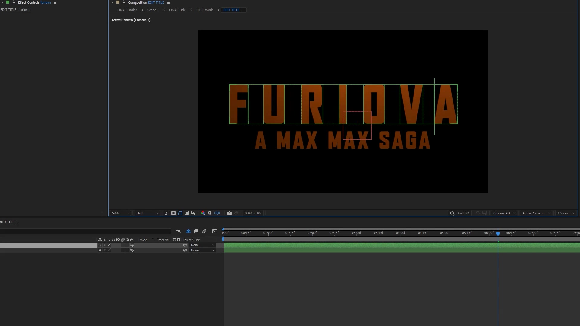Click the Parent & Link column header
The height and width of the screenshot is (326, 580).
[x=192, y=240]
